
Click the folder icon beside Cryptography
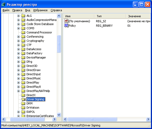pos(23,41)
